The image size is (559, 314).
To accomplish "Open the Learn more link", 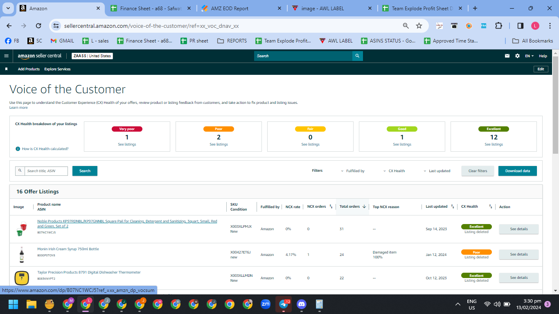I will pos(18,108).
